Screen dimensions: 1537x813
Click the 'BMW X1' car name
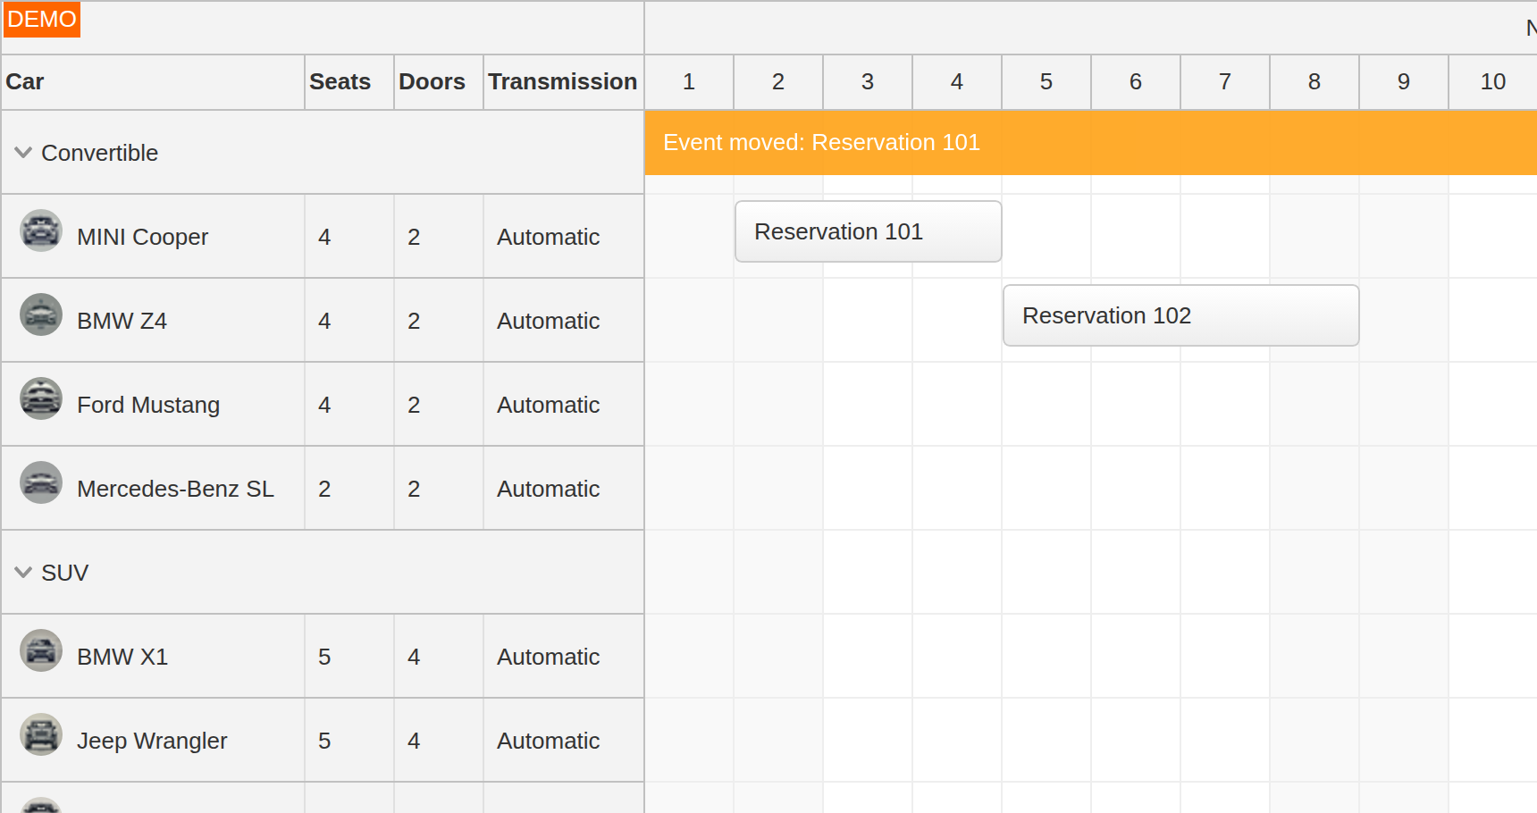click(122, 657)
